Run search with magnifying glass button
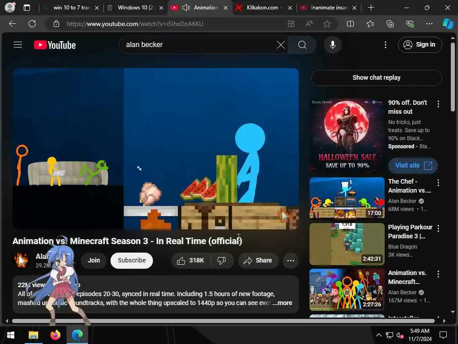 (x=302, y=45)
